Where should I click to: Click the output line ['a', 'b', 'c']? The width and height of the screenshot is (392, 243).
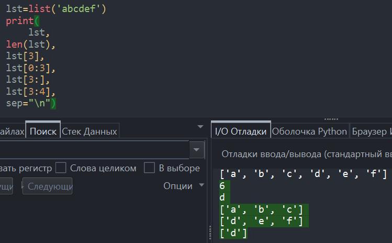(x=261, y=209)
